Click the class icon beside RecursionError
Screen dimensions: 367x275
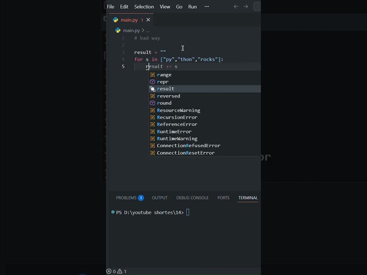[x=153, y=117]
